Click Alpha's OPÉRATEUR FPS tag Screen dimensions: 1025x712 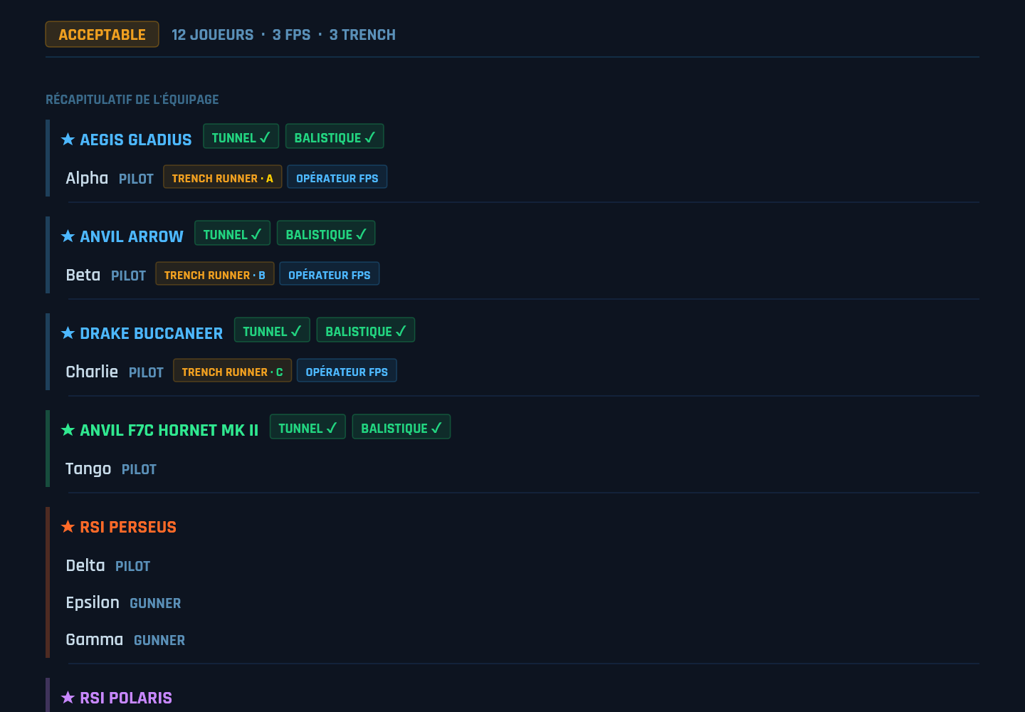point(337,177)
